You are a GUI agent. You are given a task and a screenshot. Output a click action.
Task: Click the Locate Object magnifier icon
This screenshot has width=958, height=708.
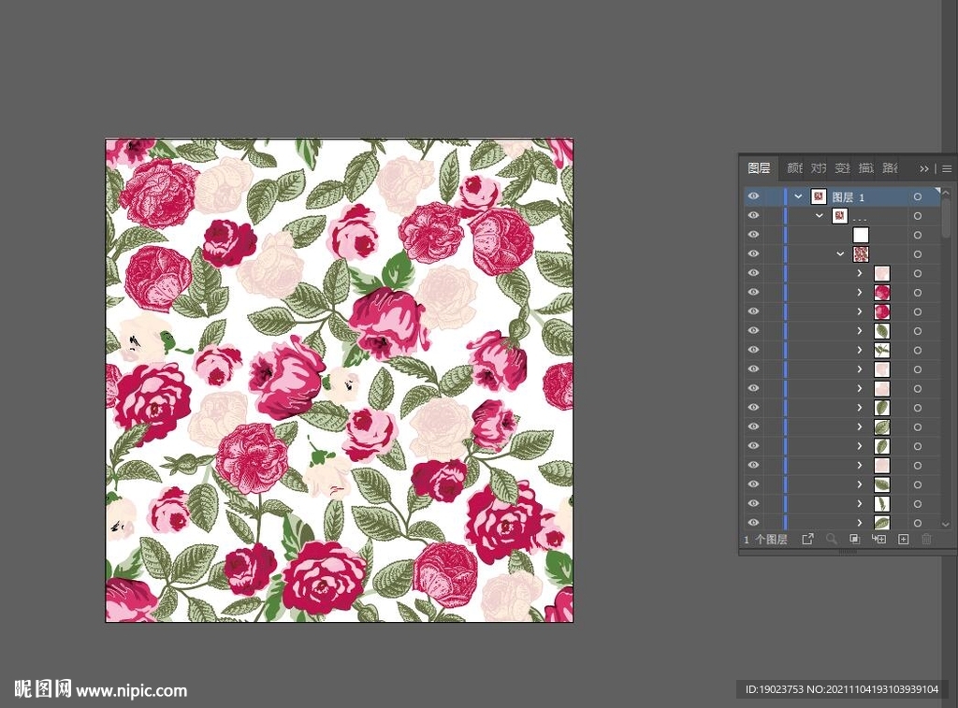831,539
